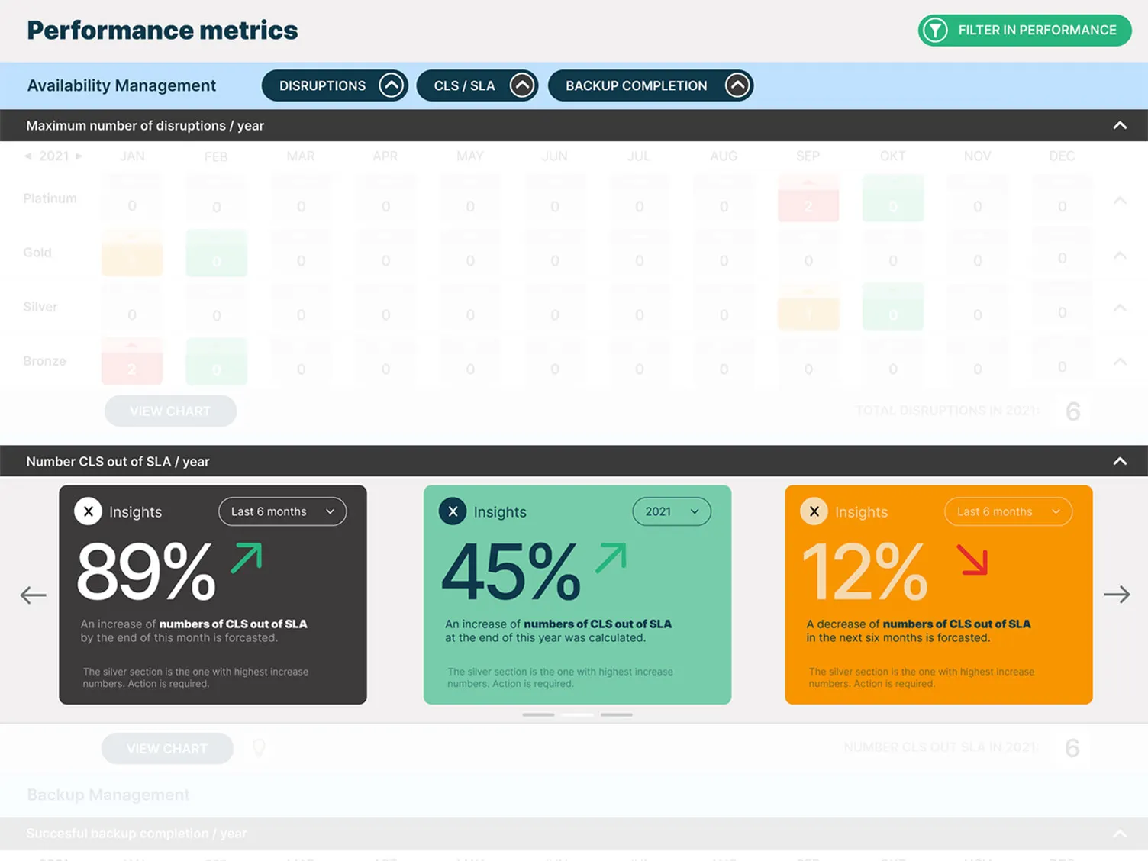Toggle the Backup Completion chevron circle
This screenshot has height=861, width=1148.
coord(737,85)
